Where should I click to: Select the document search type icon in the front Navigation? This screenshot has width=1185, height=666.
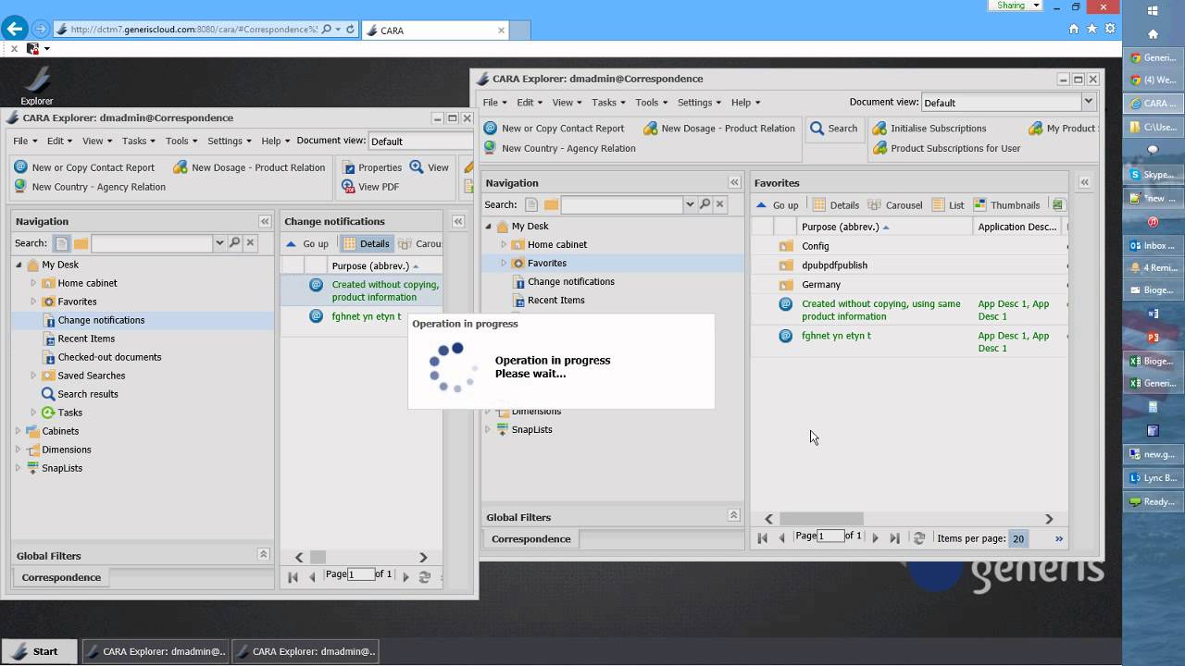pyautogui.click(x=531, y=204)
